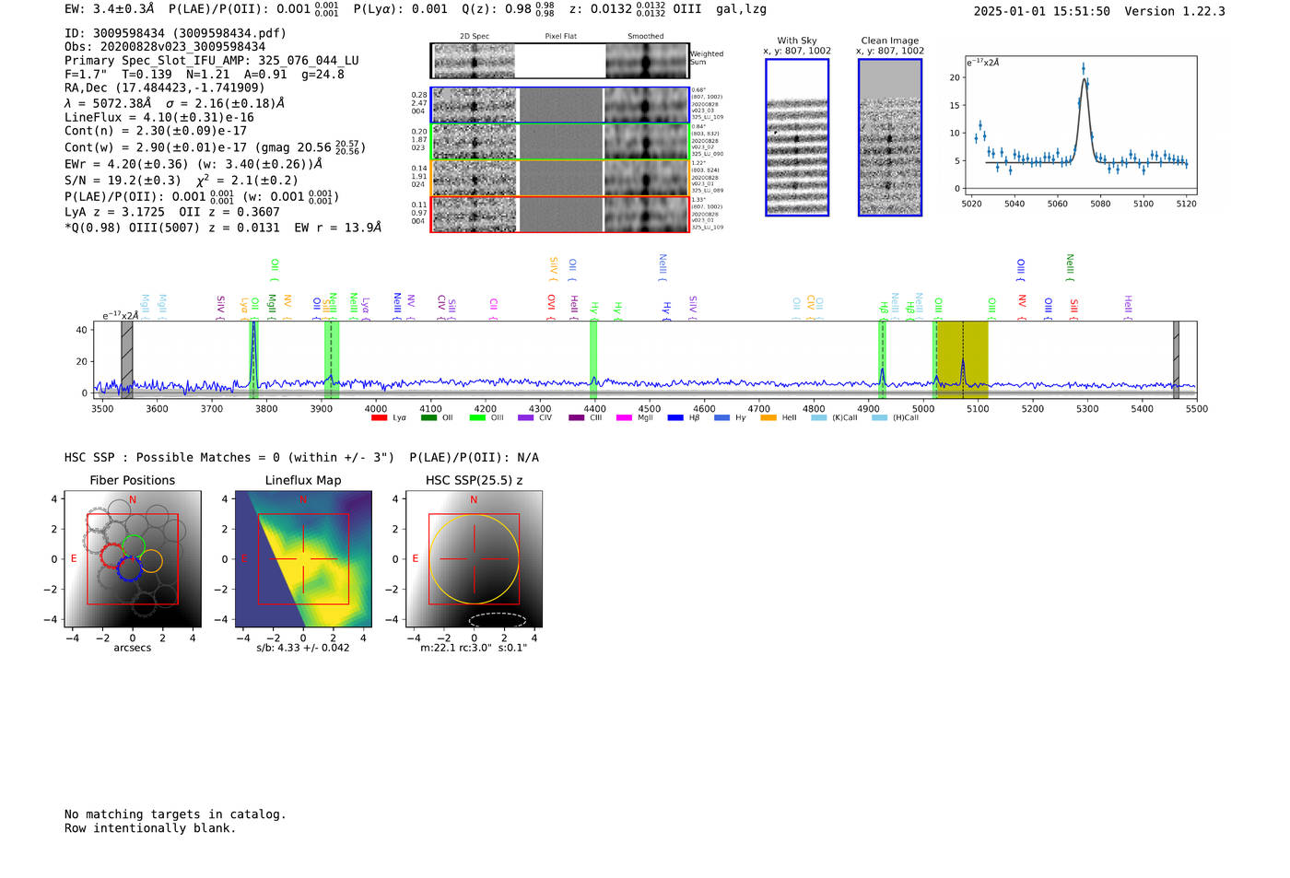Click the orange fiber circle in Fiber Positions
1290x878 pixels.
point(151,561)
